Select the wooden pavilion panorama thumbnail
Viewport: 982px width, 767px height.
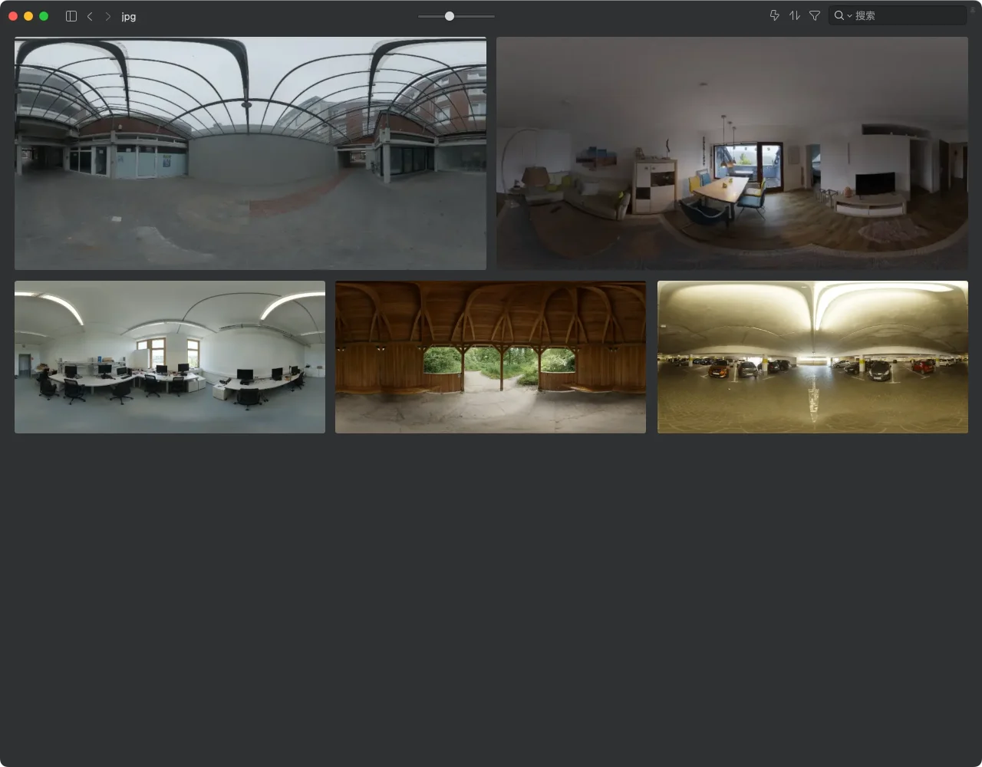tap(490, 357)
